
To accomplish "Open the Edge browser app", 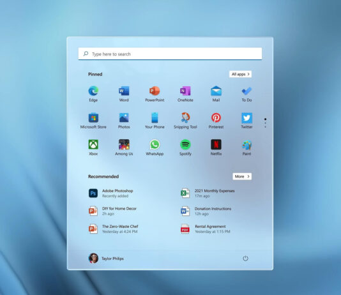I will click(93, 94).
